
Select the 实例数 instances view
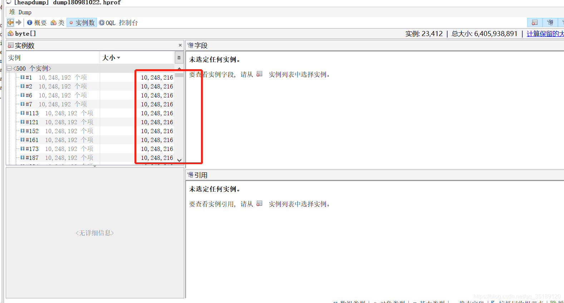[82, 22]
